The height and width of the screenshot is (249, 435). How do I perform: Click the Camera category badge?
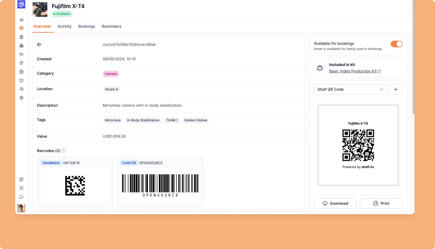pyautogui.click(x=111, y=74)
